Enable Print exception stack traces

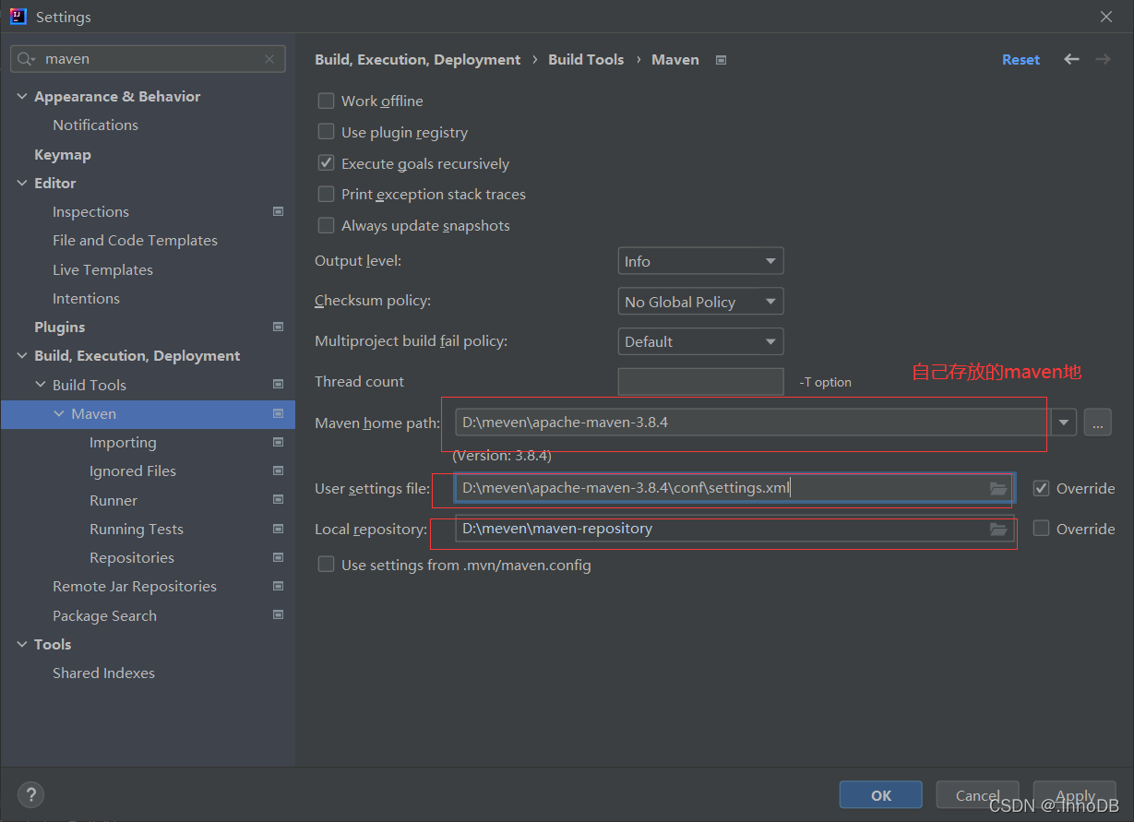pos(326,194)
